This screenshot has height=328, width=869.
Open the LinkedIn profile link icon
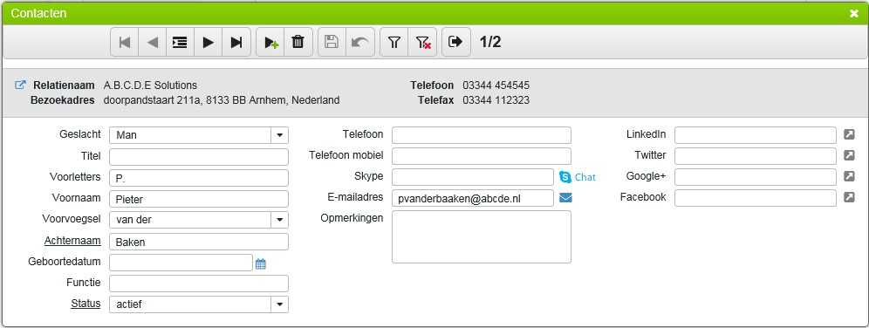(x=849, y=134)
